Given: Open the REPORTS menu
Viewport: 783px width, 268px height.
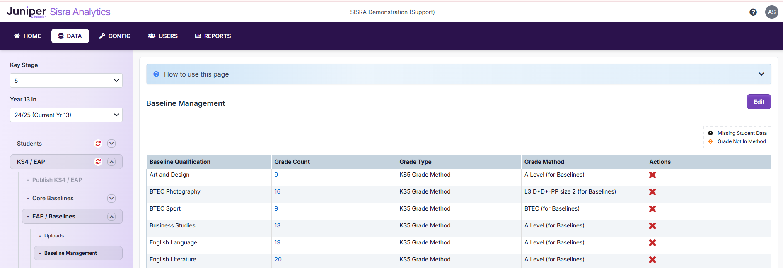Looking at the screenshot, I should click(x=213, y=36).
